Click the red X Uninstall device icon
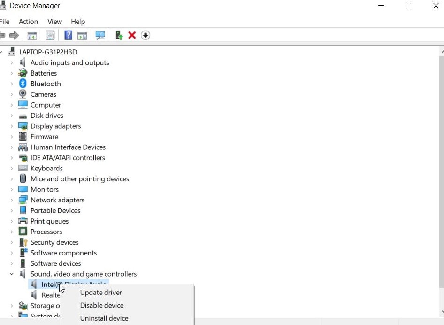444x325 pixels. point(132,35)
